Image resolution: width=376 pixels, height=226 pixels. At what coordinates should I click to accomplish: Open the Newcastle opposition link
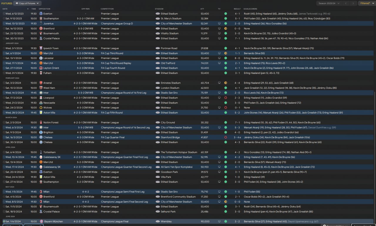point(49,103)
